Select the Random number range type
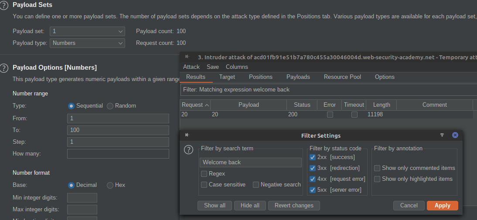The image size is (477, 220). 110,106
